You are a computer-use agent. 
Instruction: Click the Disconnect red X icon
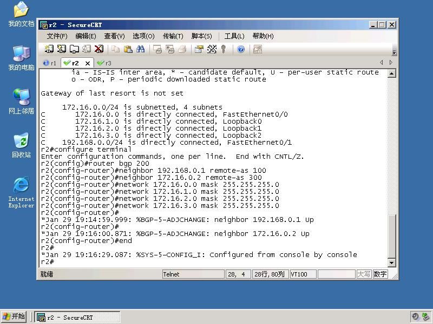(x=99, y=49)
